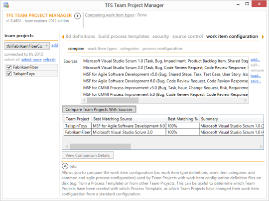Viewport: 269px width, 201px height.
Task: Uncheck the FabrikamFiber project checkbox
Action: pyautogui.click(x=9, y=67)
